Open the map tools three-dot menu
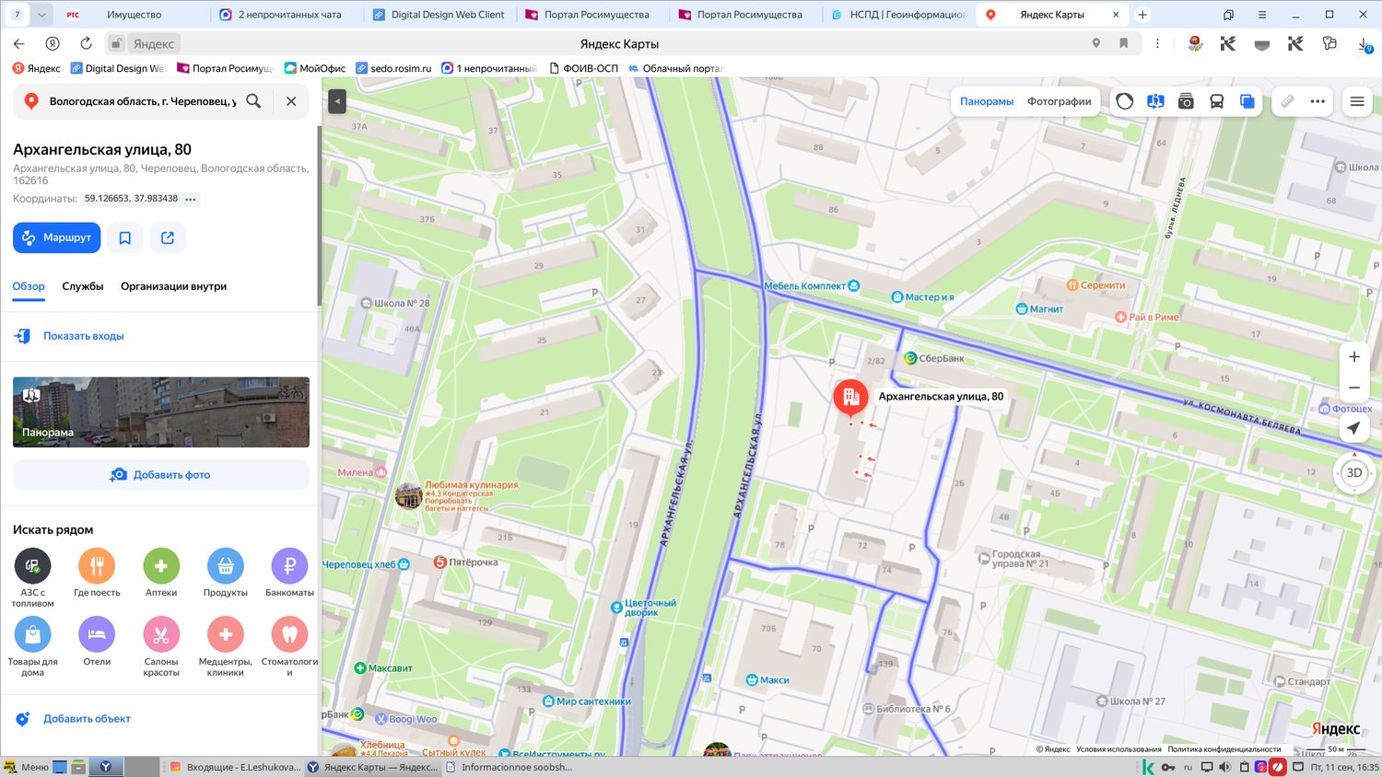This screenshot has width=1382, height=777. (1318, 101)
